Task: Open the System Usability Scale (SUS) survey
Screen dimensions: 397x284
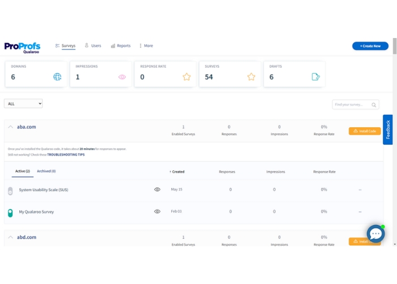Action: [44, 190]
